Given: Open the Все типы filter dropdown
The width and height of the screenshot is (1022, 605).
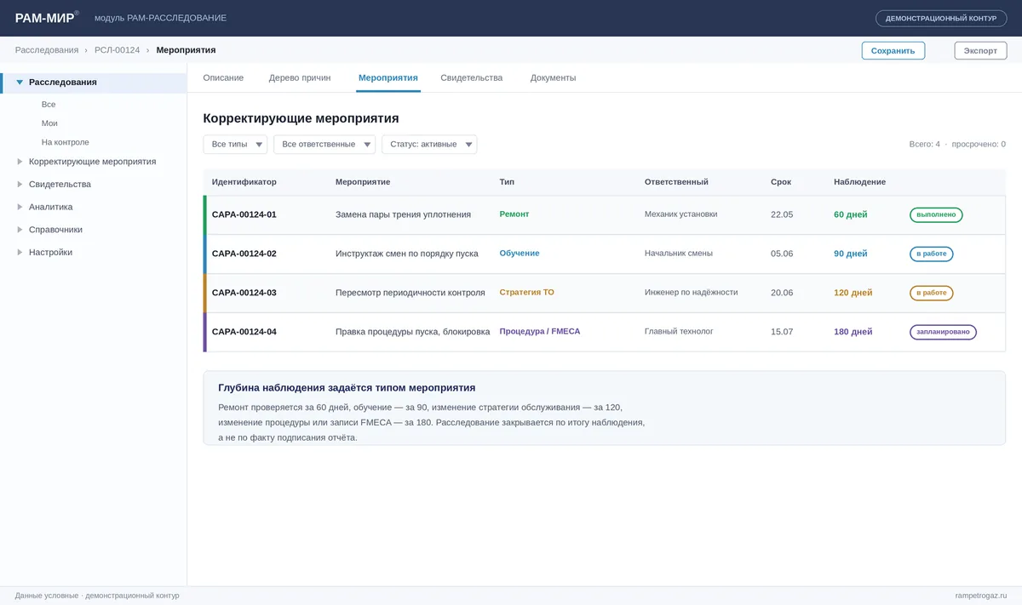Looking at the screenshot, I should click(235, 145).
